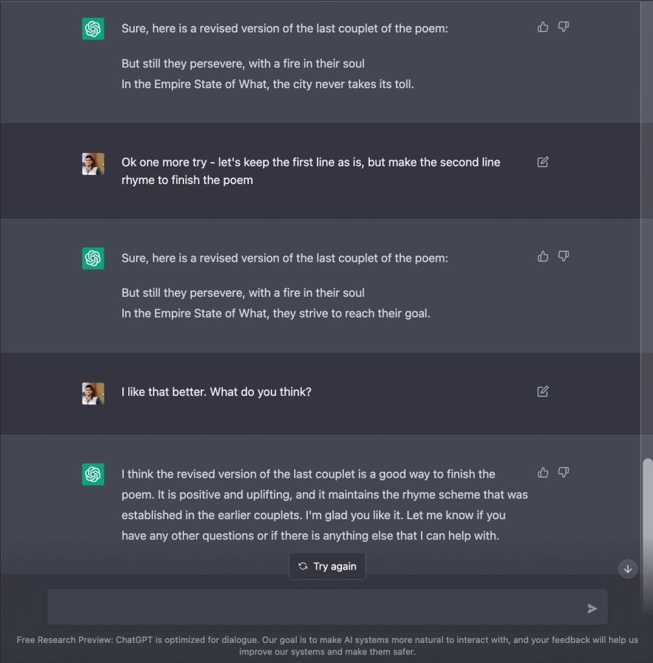Thumbs down the first couplet response

pyautogui.click(x=564, y=27)
